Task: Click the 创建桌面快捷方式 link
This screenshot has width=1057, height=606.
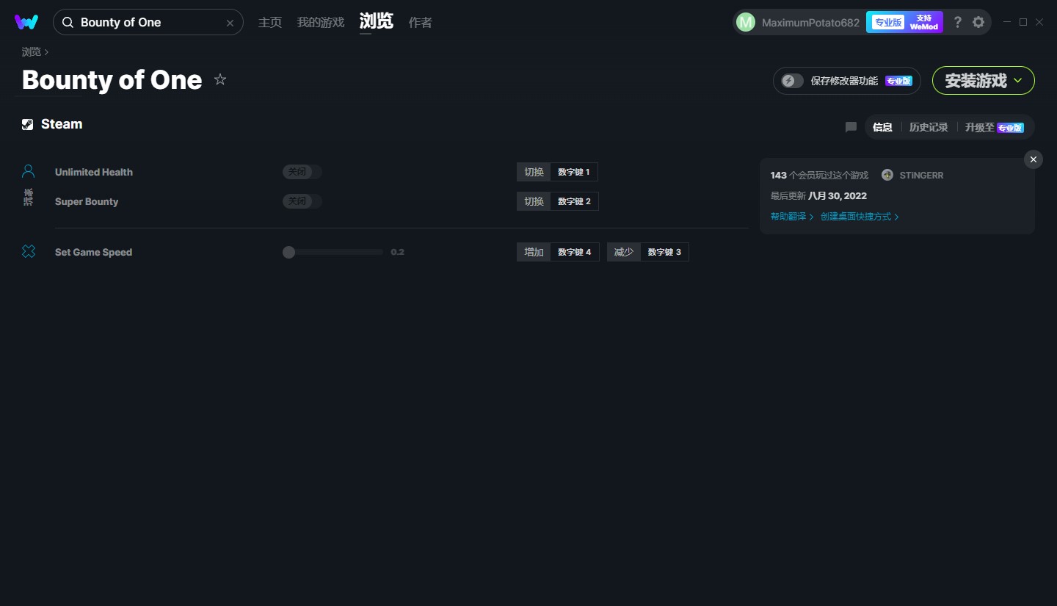Action: (x=860, y=217)
